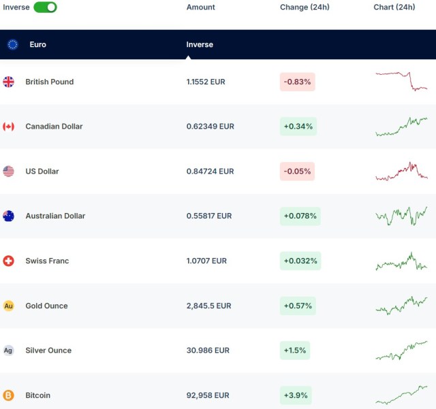Open the Canadian Dollar currency link
The image size is (436, 409).
pos(54,127)
